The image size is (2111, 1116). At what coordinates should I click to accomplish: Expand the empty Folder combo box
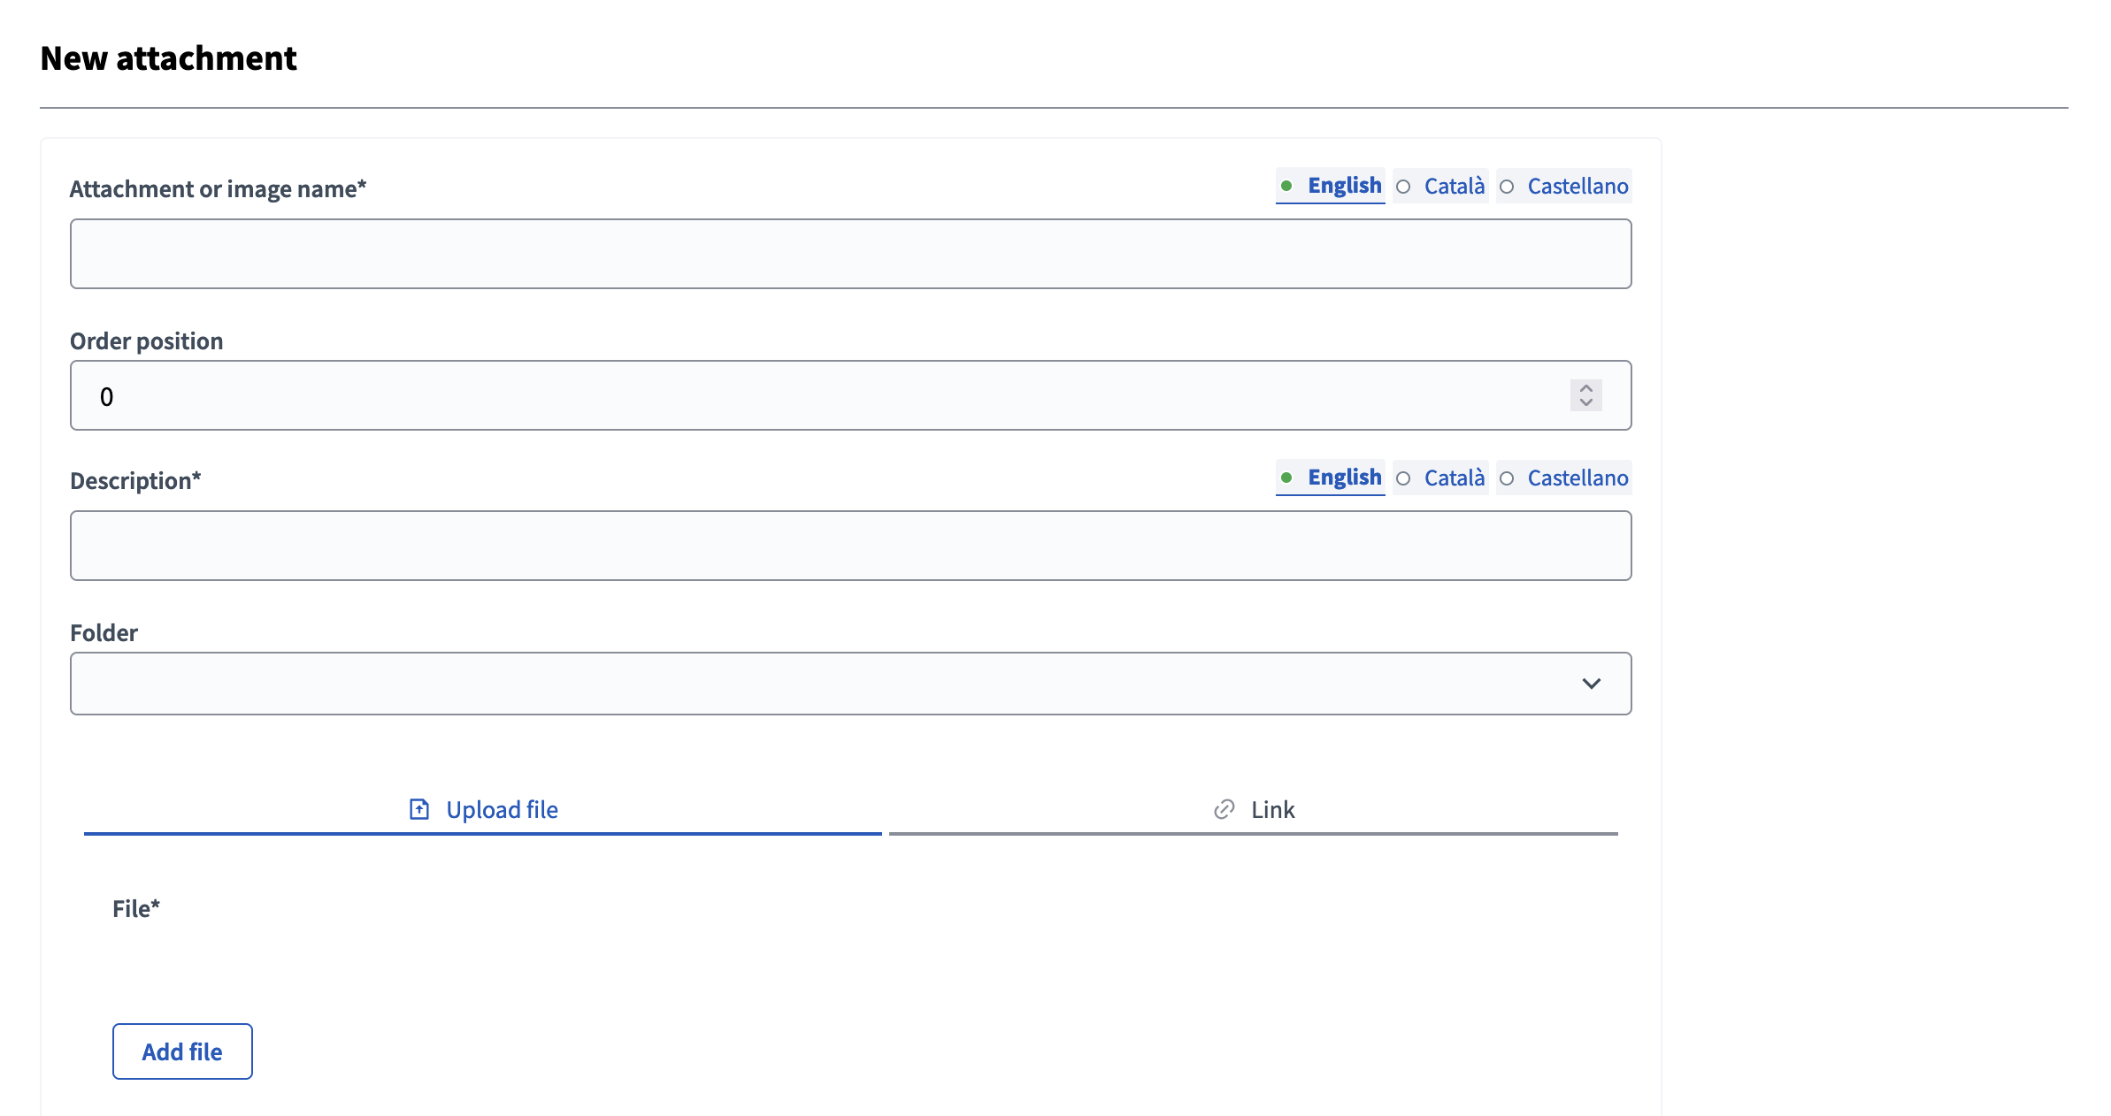click(x=849, y=683)
